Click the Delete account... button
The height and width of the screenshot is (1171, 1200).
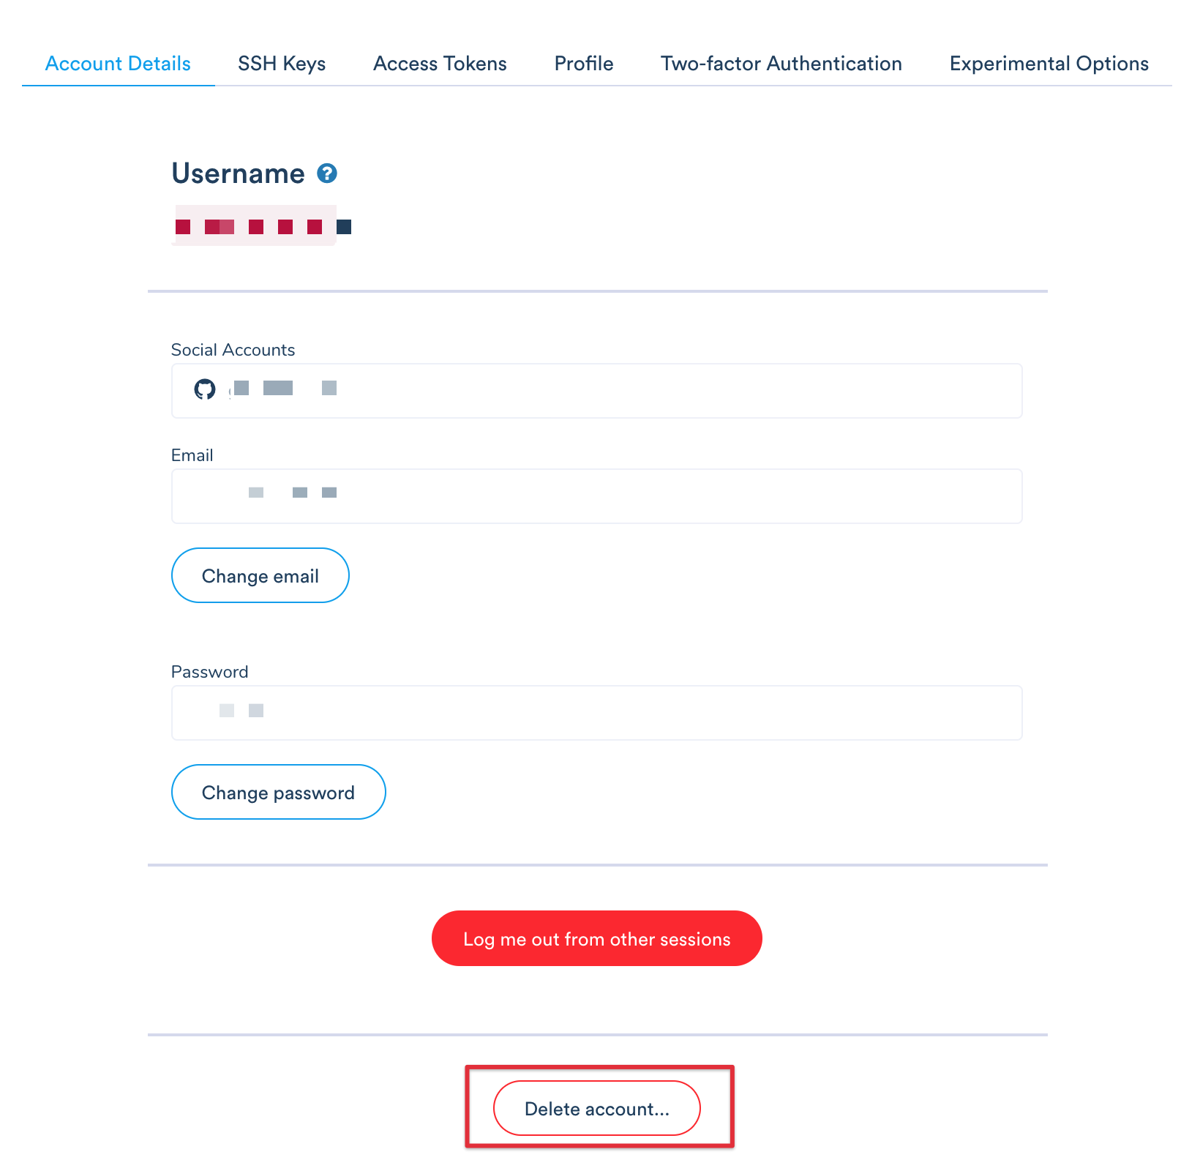tap(596, 1109)
